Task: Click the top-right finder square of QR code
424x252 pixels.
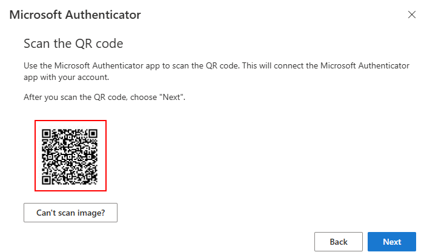Action: click(93, 133)
